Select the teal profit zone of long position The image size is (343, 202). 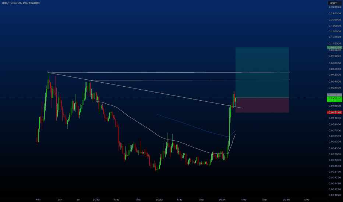262,72
